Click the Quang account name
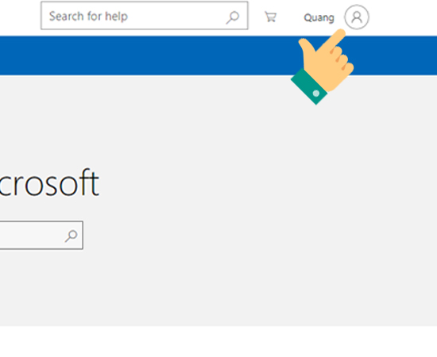This screenshot has height=357, width=437. click(319, 17)
